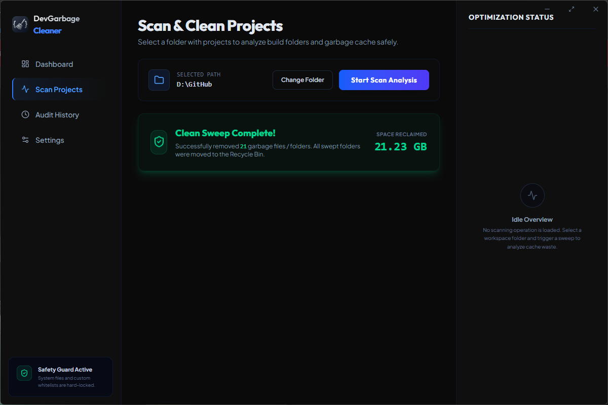Click the Idle Overview label text
This screenshot has height=405, width=608.
(532, 220)
